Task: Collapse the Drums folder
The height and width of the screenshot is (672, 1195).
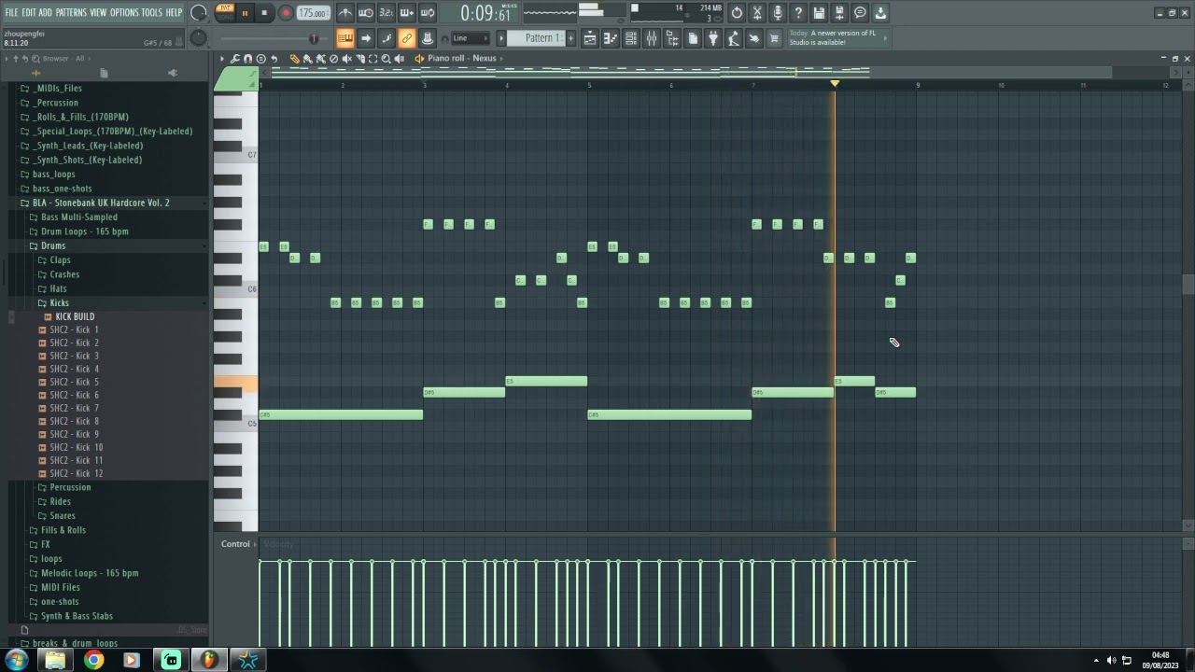Action: 53,245
